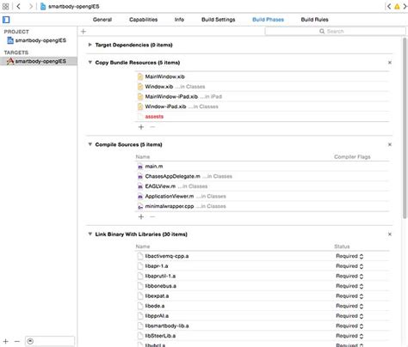Change libbonebus.a Required status dropdown

349,286
